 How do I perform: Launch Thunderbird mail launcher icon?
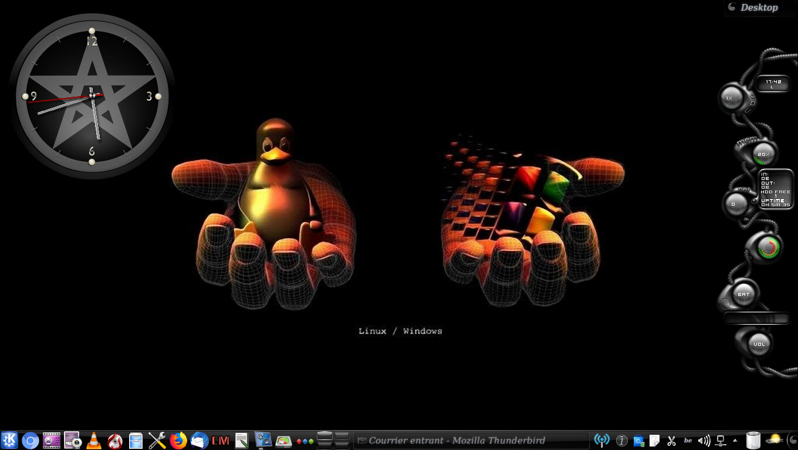[199, 440]
